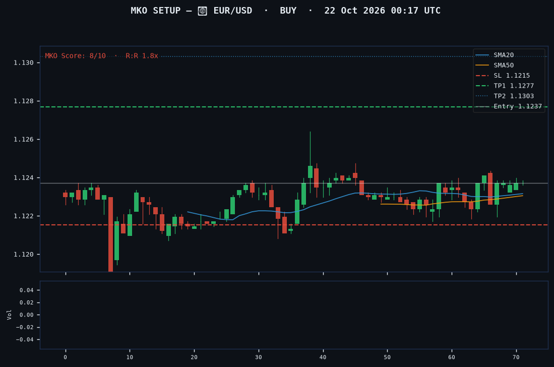This screenshot has height=367, width=554.
Task: Click the −0.04 volume axis label
Action: pos(25,340)
